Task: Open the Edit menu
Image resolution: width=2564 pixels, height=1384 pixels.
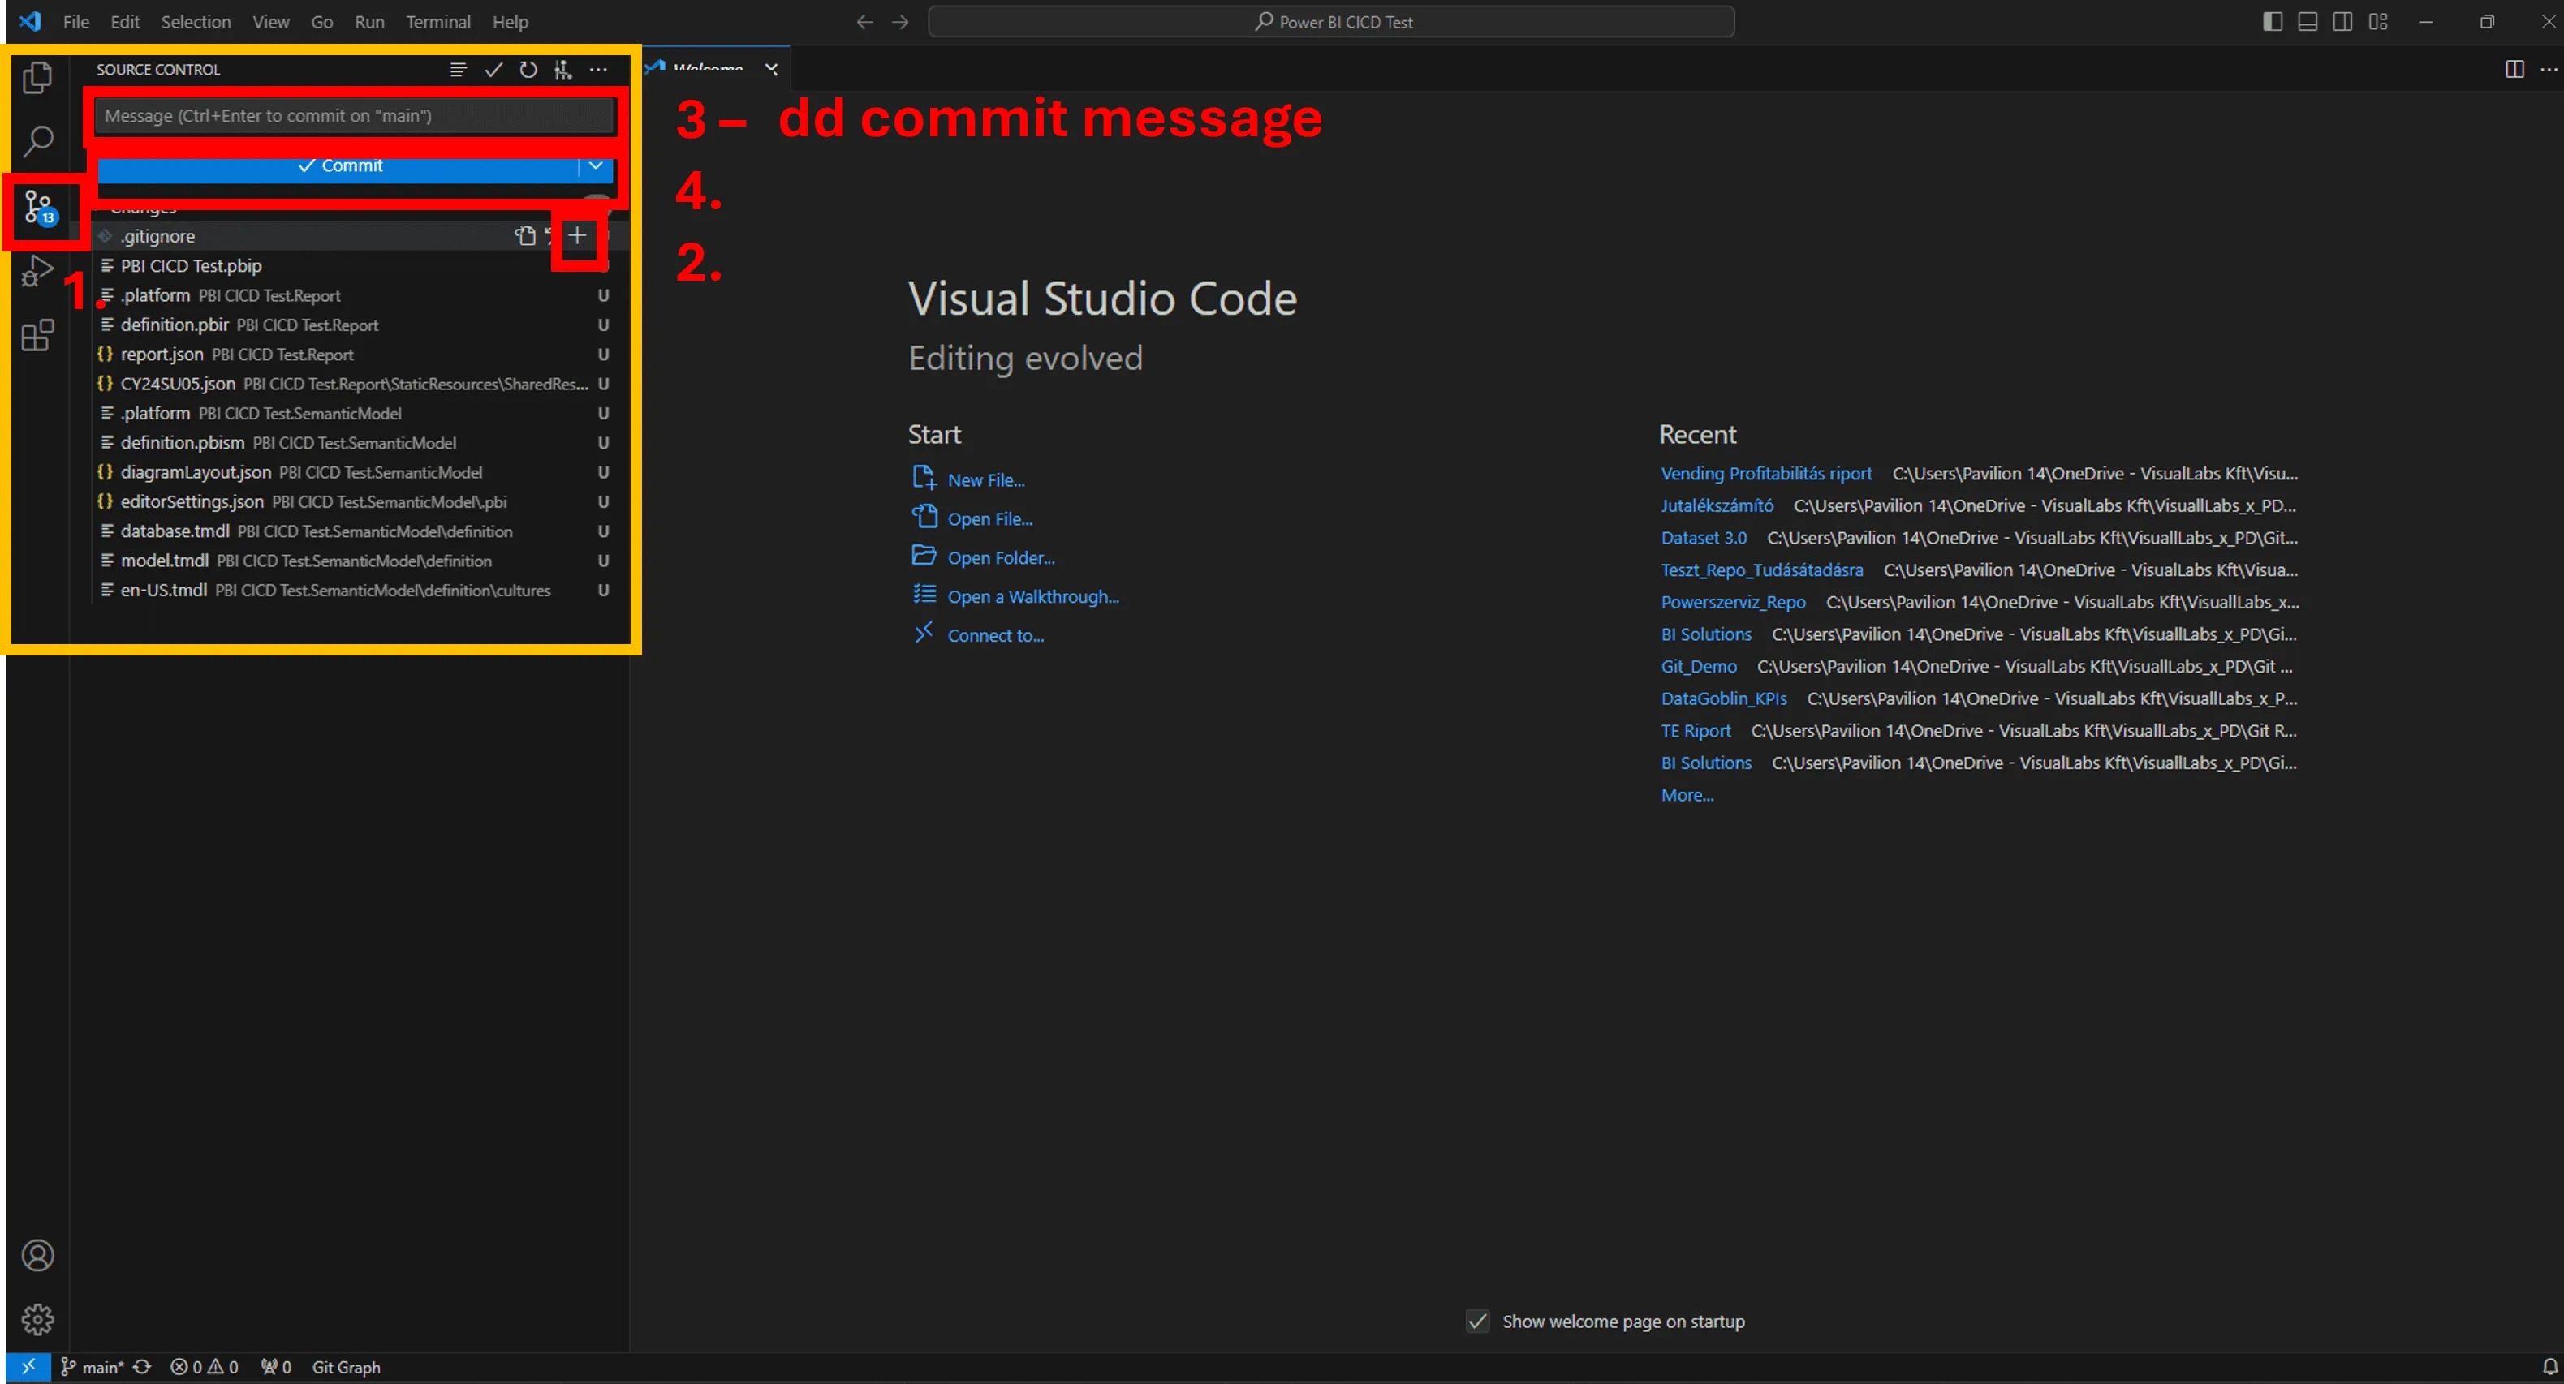Action: pyautogui.click(x=124, y=22)
